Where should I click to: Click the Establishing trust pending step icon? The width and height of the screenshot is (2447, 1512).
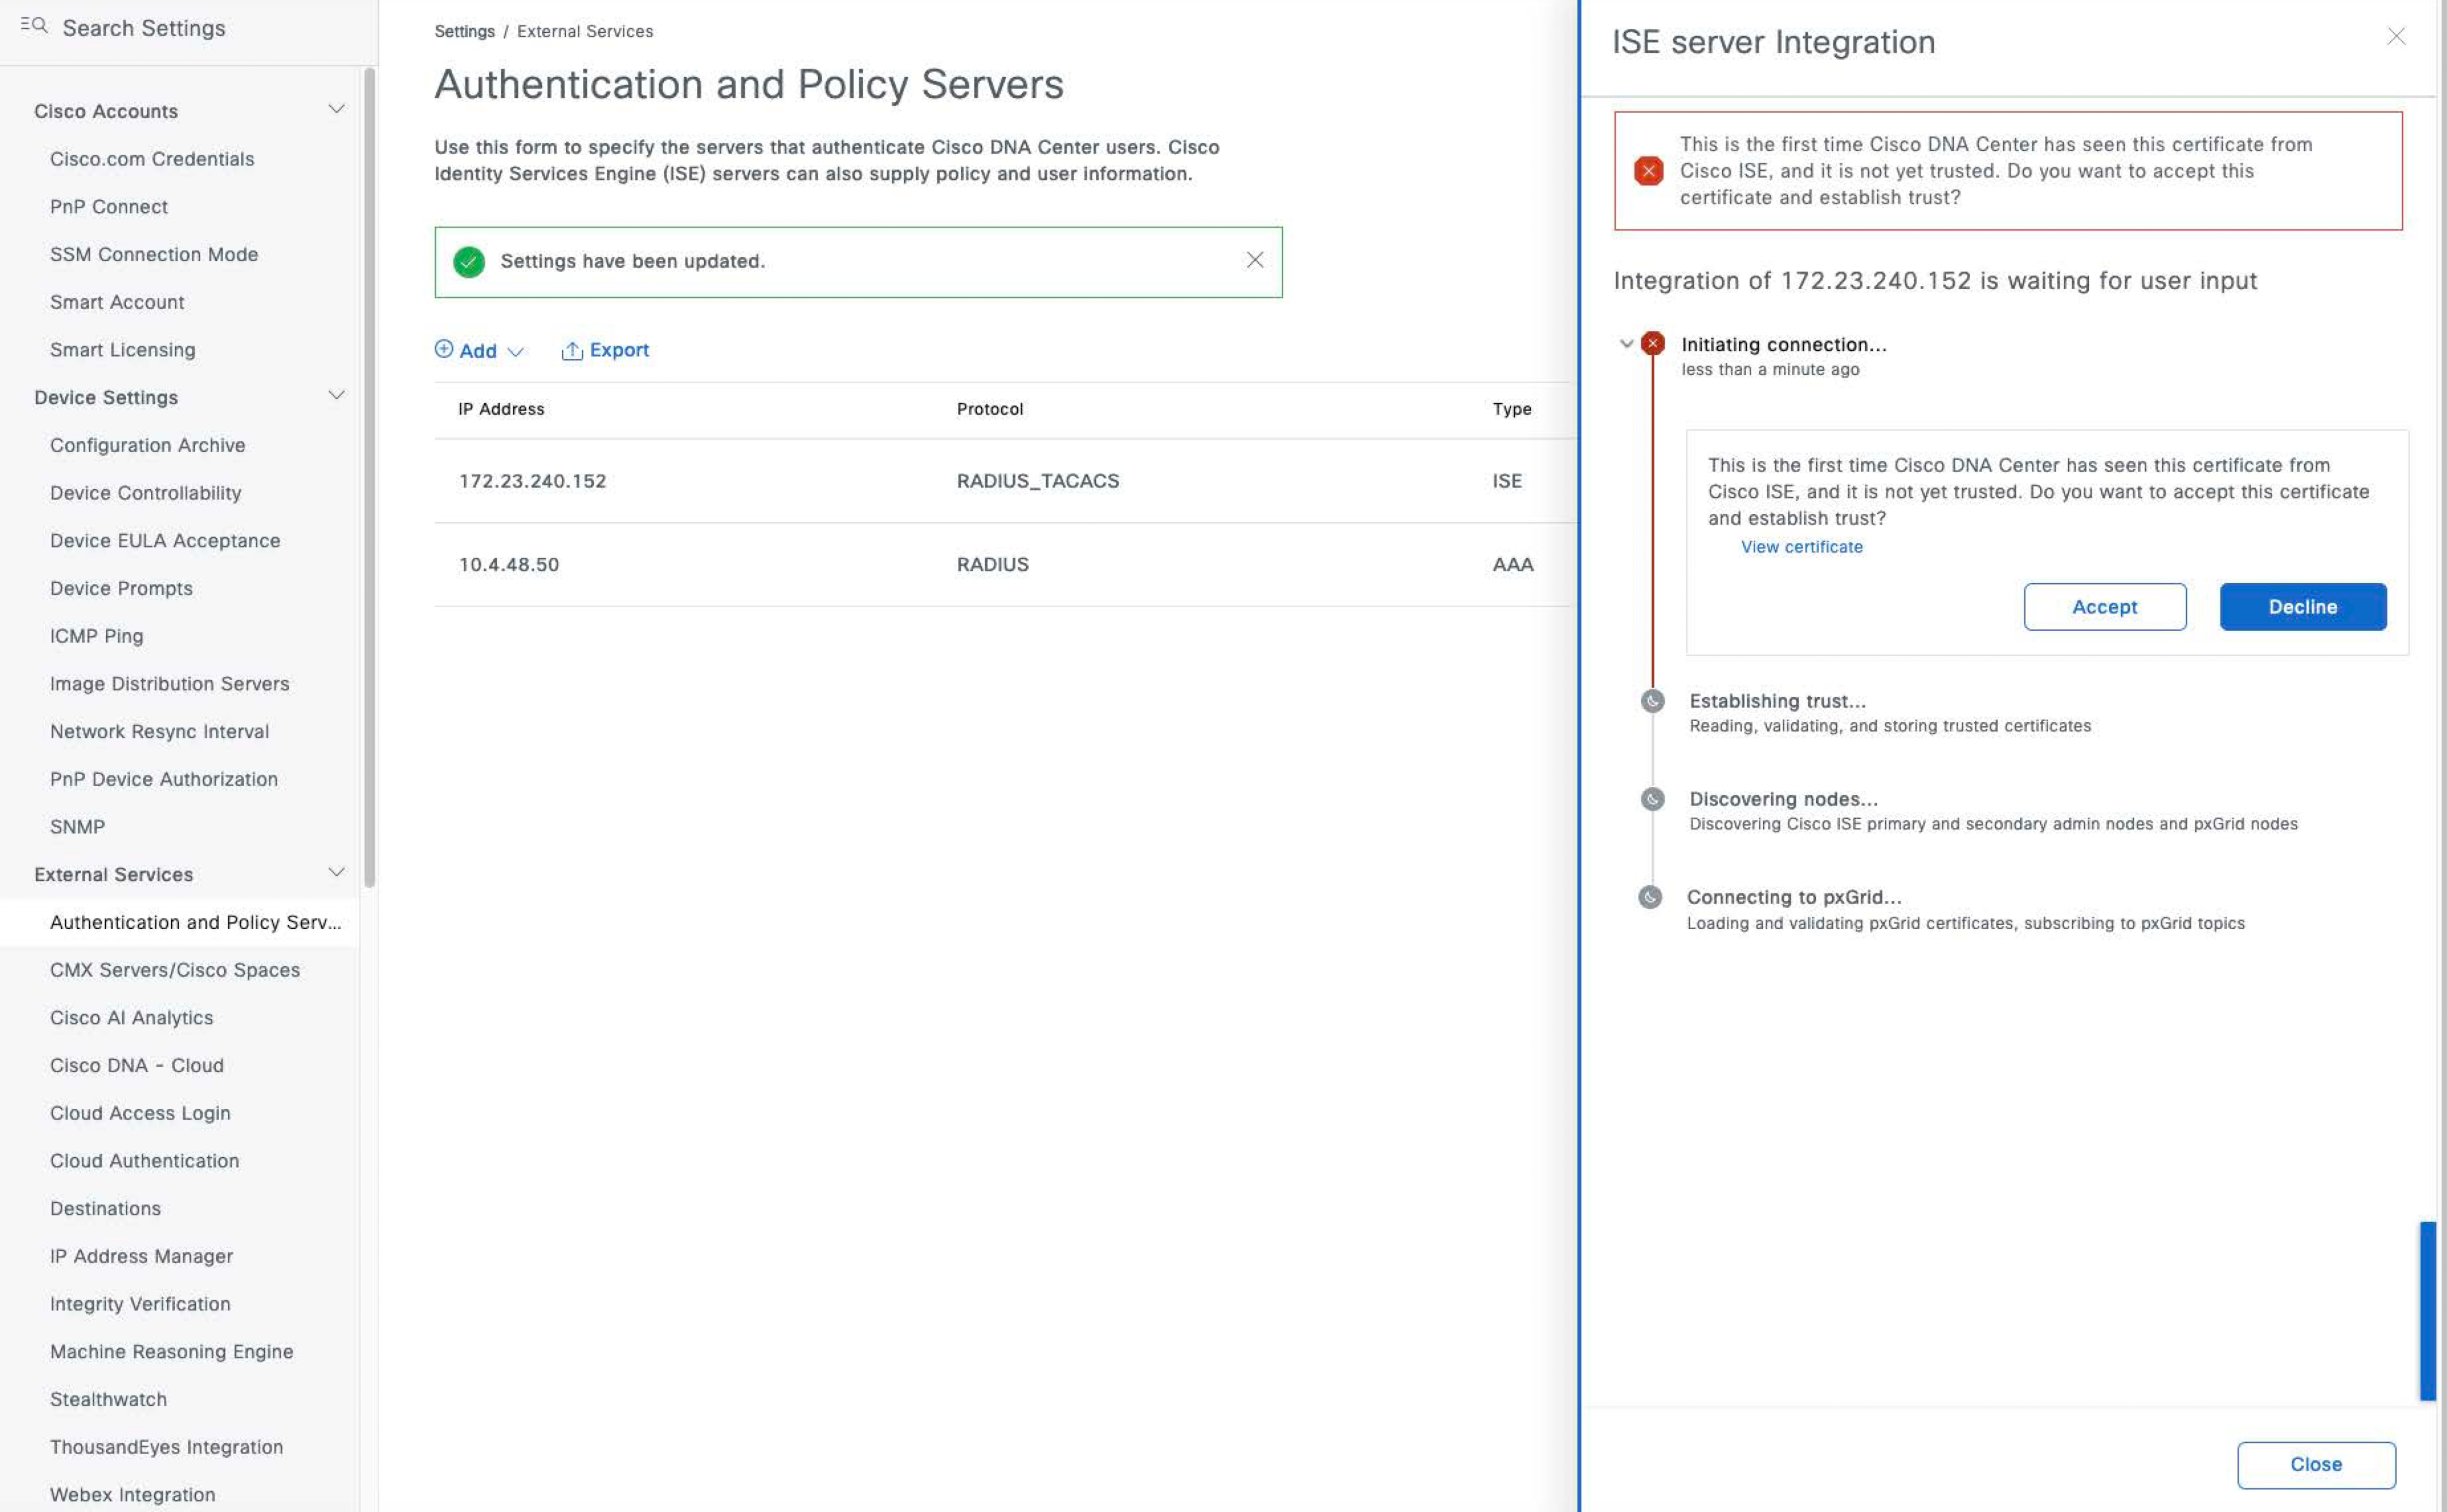point(1652,701)
